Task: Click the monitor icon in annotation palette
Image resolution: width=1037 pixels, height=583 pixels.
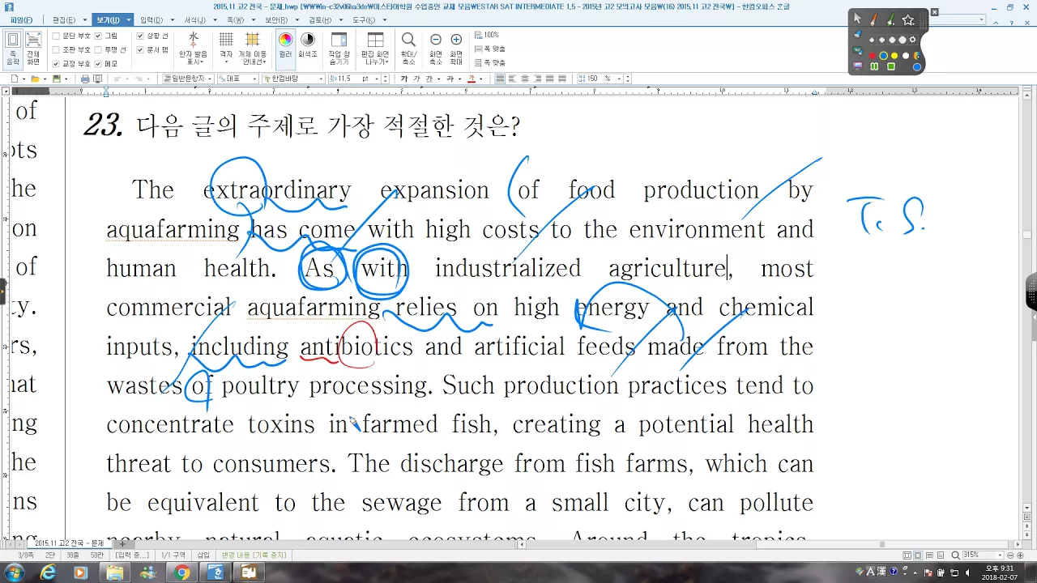Action: [857, 66]
